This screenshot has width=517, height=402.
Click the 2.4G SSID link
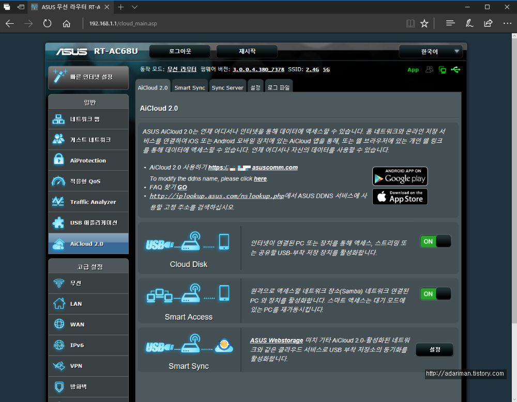click(312, 69)
